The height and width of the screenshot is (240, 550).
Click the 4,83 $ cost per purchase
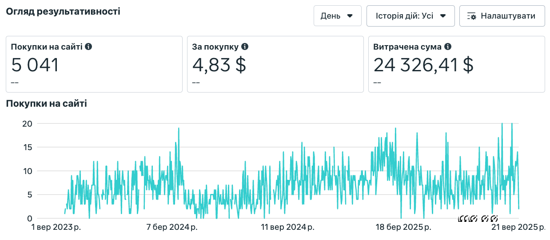pos(219,66)
